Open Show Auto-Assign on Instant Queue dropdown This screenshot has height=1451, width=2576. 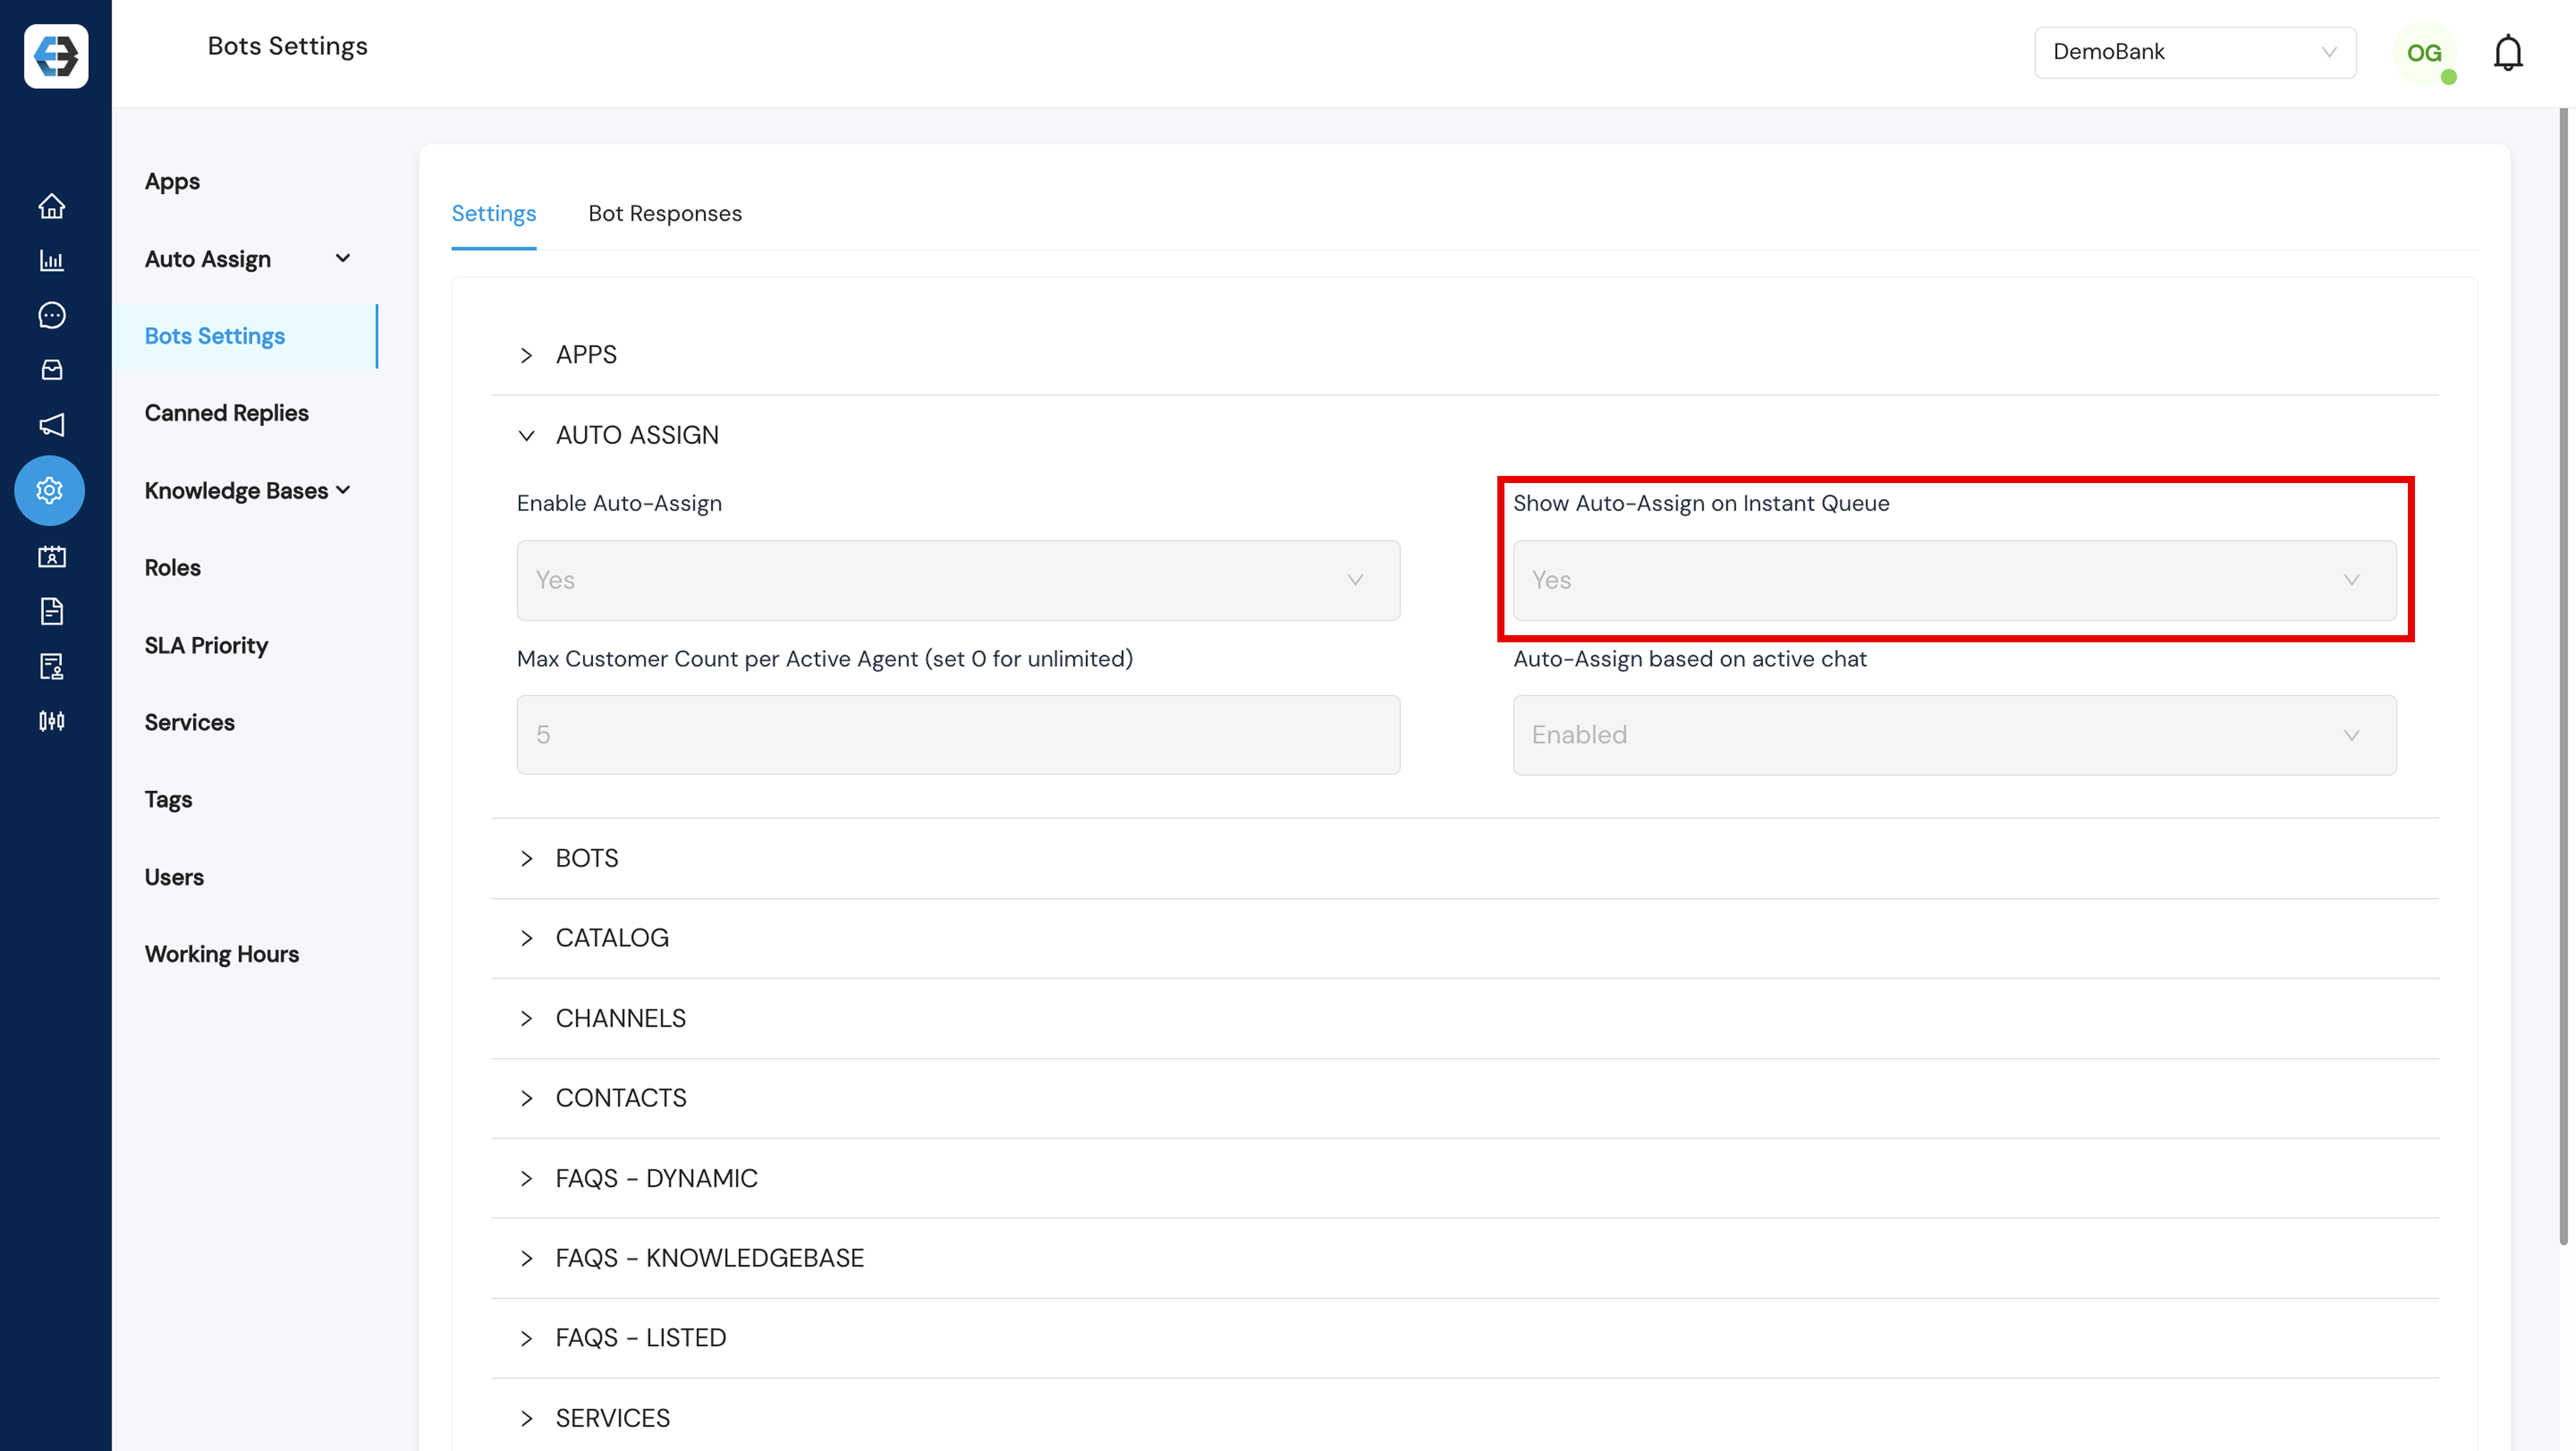[1954, 581]
